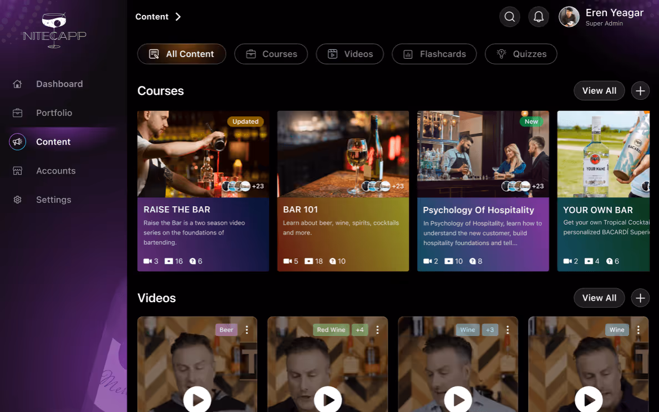Click the +4 tag beside Red Wine

coord(360,330)
